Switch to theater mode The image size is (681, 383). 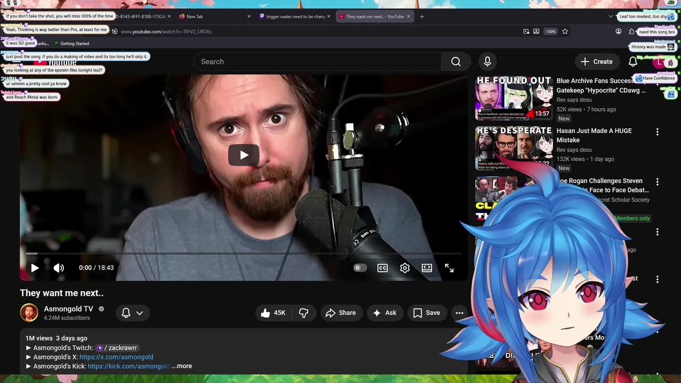click(427, 268)
